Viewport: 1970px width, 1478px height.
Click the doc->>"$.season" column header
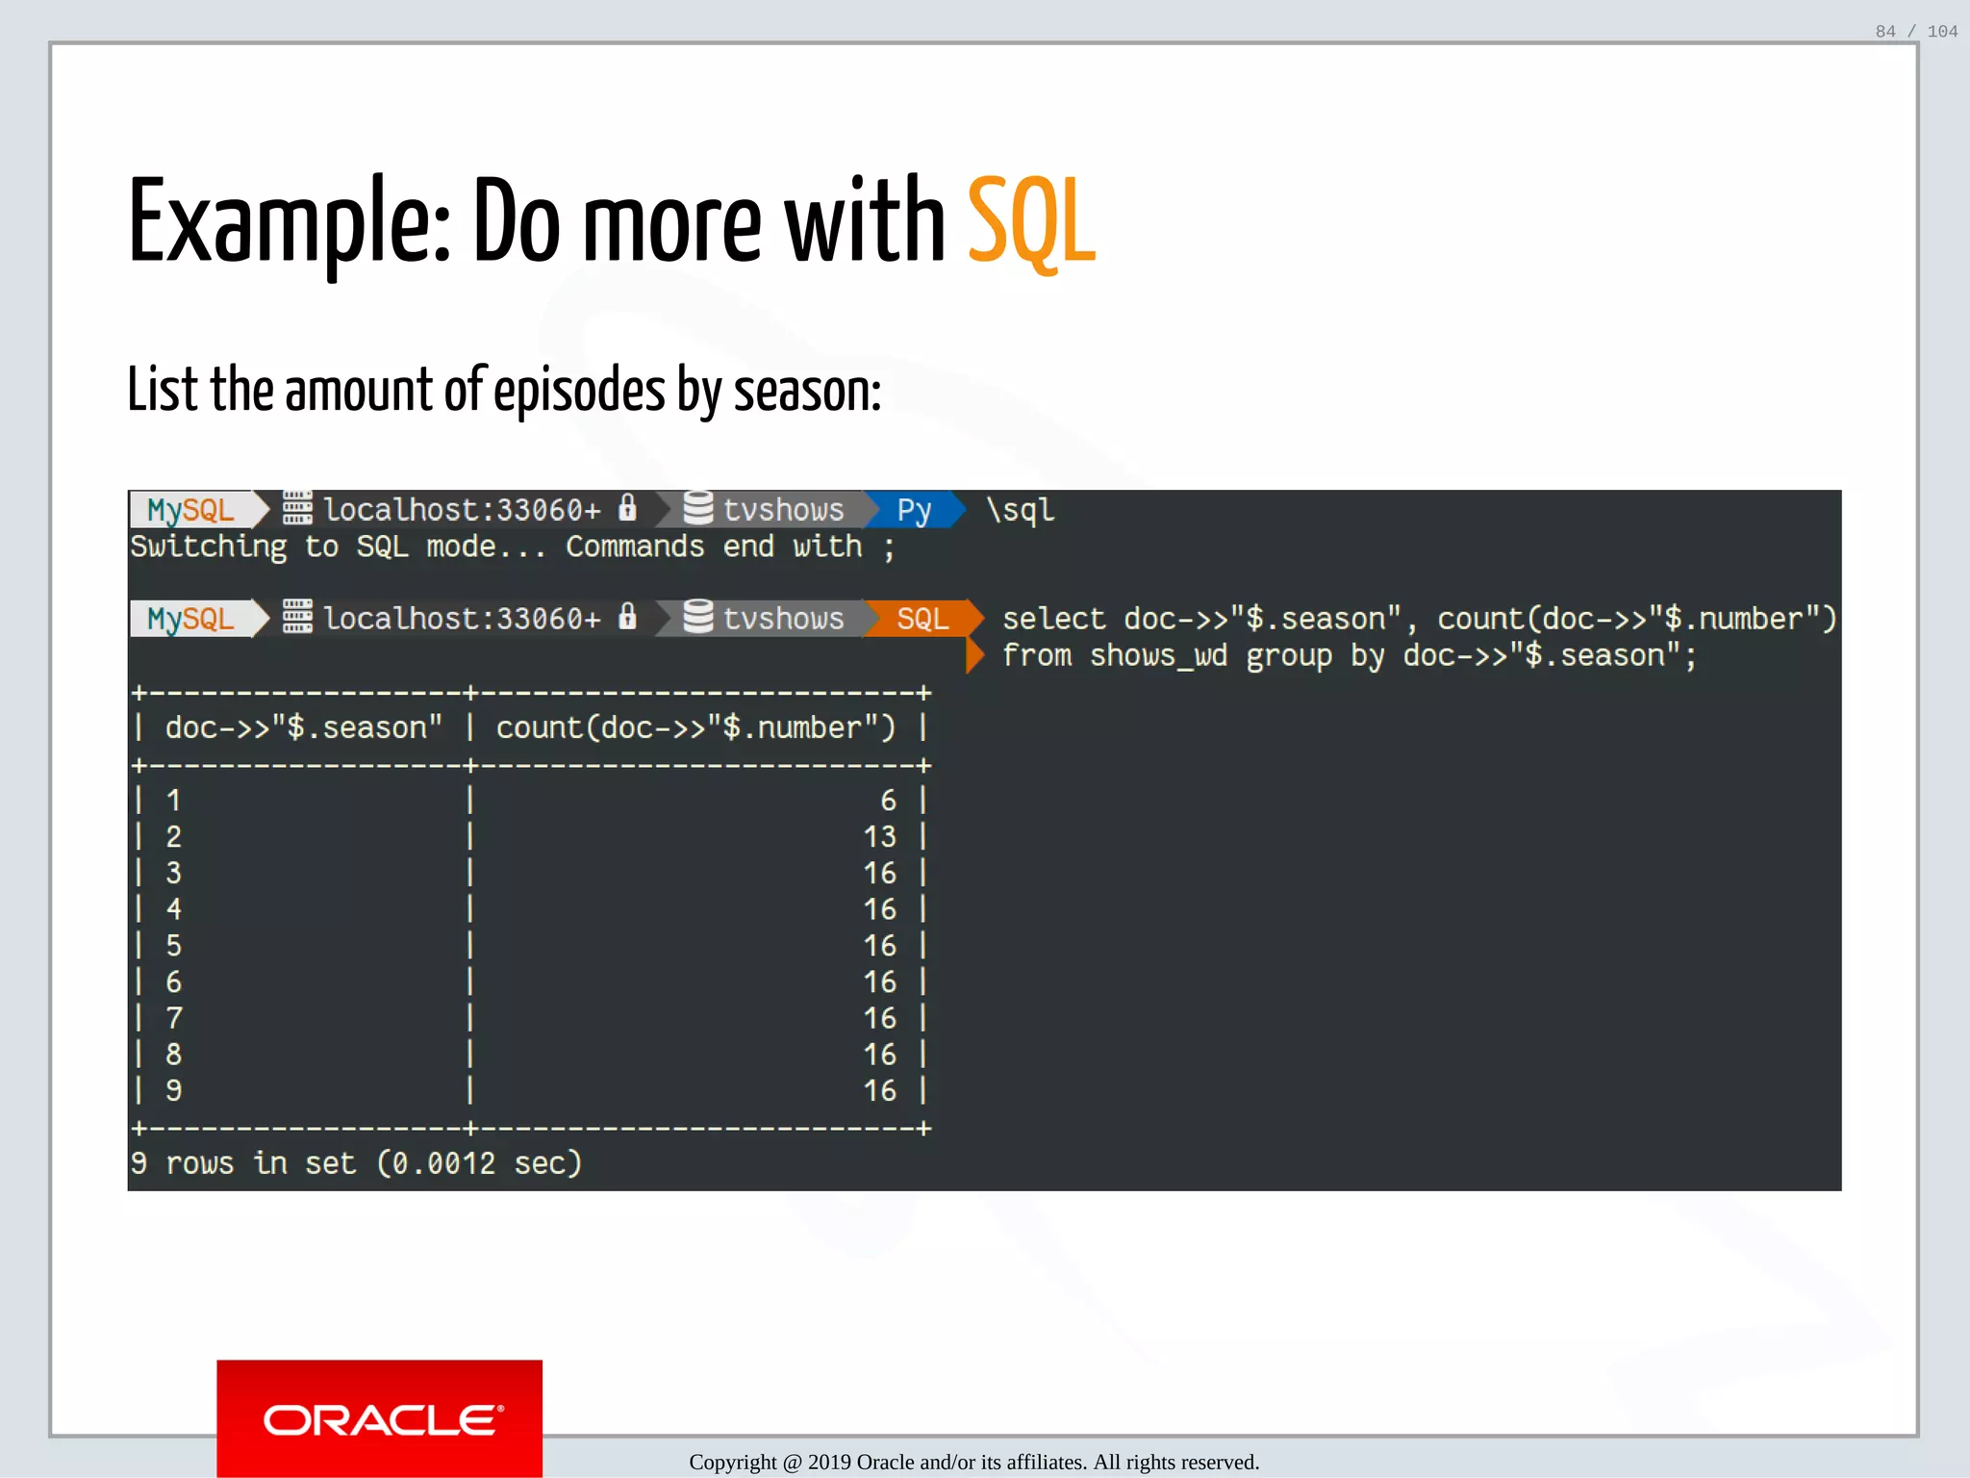[x=303, y=727]
